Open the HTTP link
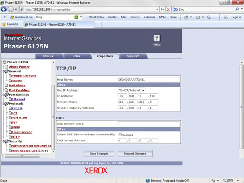 (x=16, y=137)
